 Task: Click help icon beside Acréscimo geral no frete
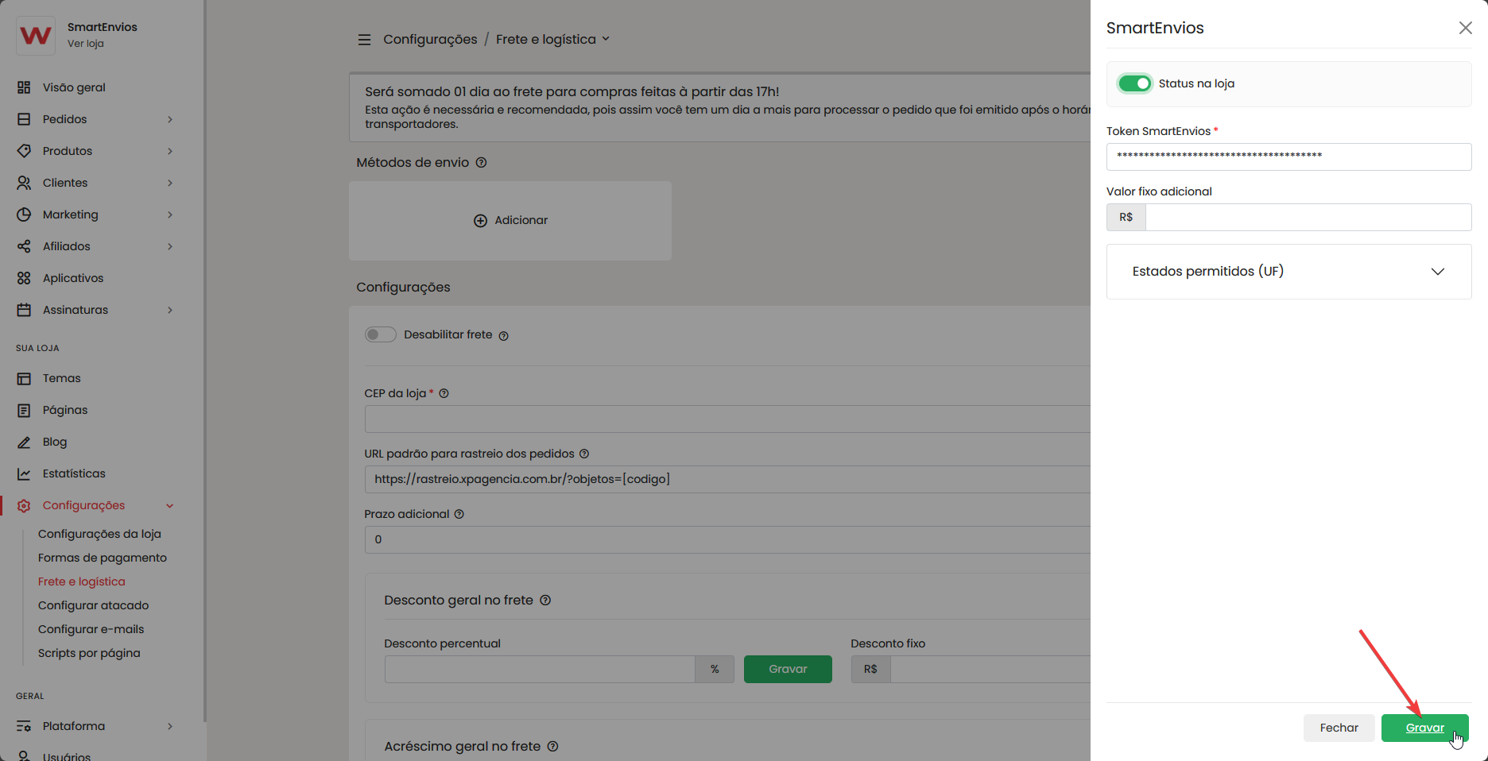(x=552, y=747)
